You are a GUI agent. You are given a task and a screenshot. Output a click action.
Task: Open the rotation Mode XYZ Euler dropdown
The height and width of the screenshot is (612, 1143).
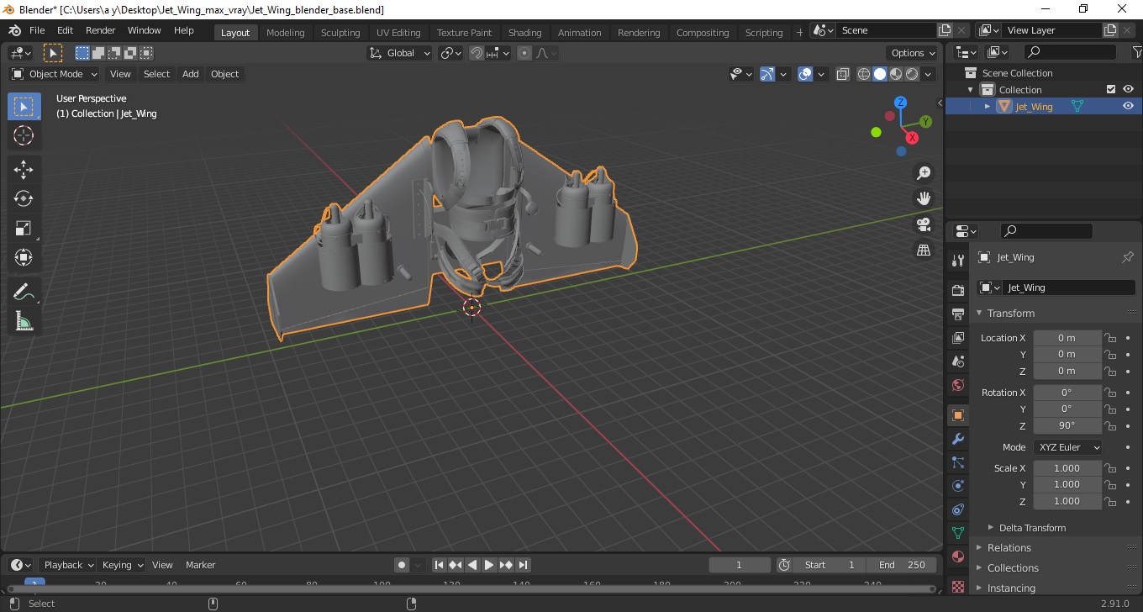click(1068, 447)
